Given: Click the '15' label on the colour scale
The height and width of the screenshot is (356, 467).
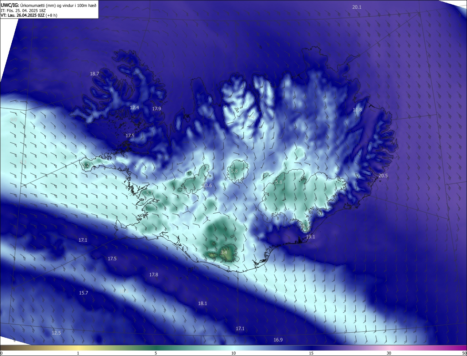Looking at the screenshot, I should 311,353.
